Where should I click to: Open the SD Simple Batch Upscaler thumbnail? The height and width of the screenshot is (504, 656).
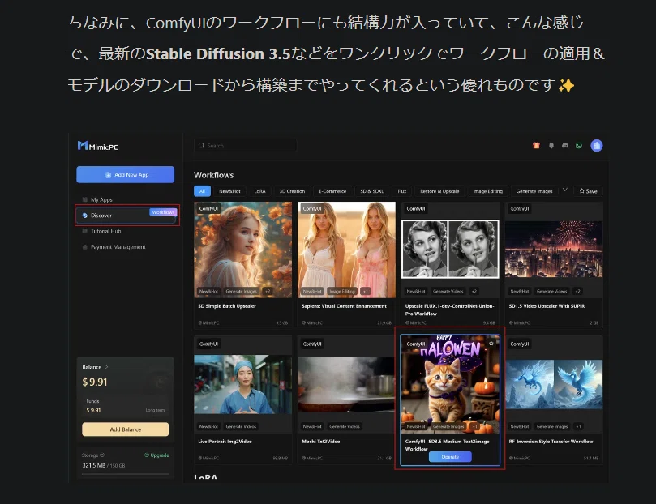click(243, 250)
